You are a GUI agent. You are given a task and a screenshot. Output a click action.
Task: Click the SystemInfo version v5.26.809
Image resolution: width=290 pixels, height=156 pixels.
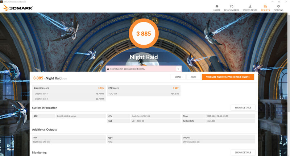(211, 121)
